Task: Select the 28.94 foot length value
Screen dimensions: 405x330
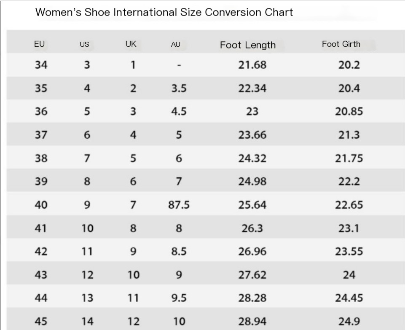Action: click(252, 321)
